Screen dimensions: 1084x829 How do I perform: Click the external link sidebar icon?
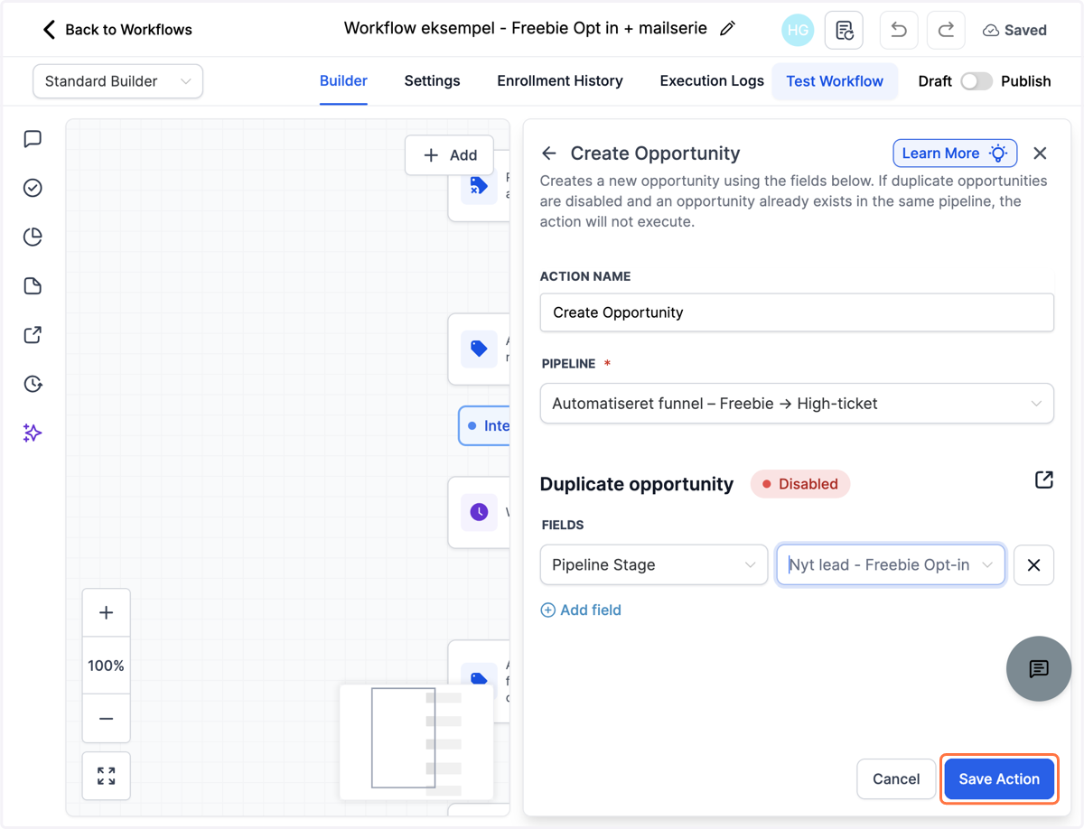33,335
